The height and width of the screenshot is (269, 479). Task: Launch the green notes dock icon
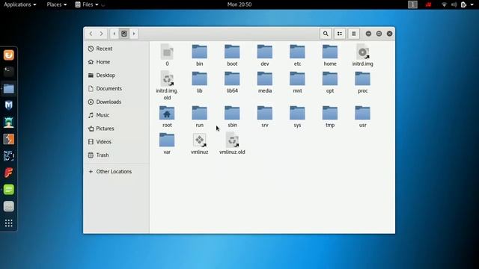point(9,189)
